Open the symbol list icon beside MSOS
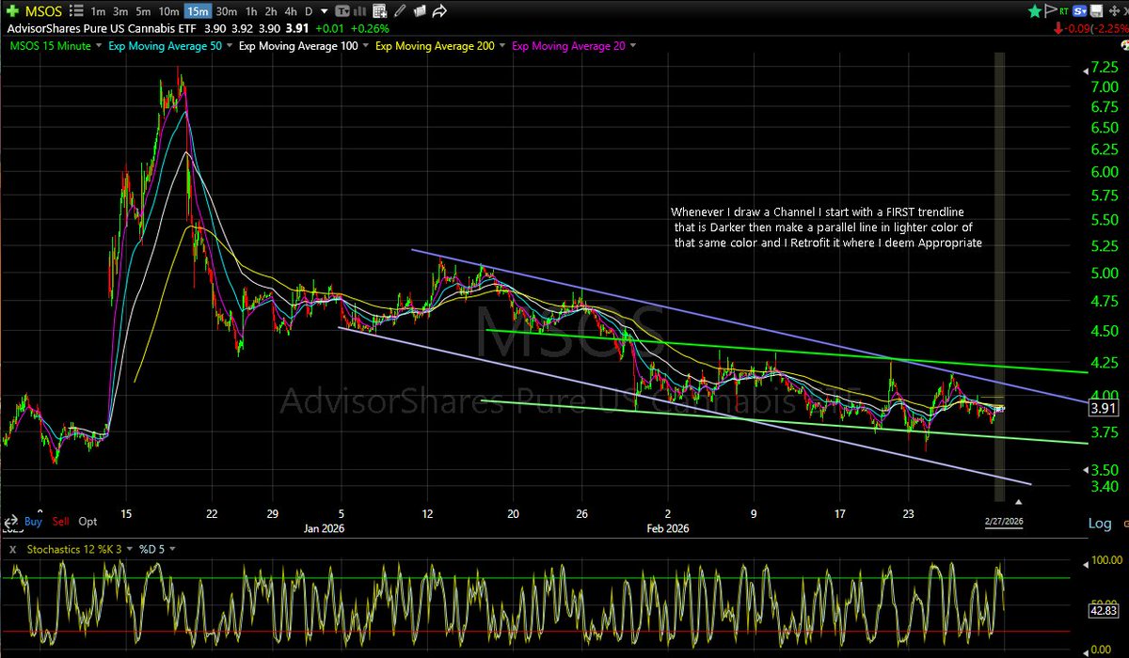This screenshot has width=1129, height=658. [75, 11]
